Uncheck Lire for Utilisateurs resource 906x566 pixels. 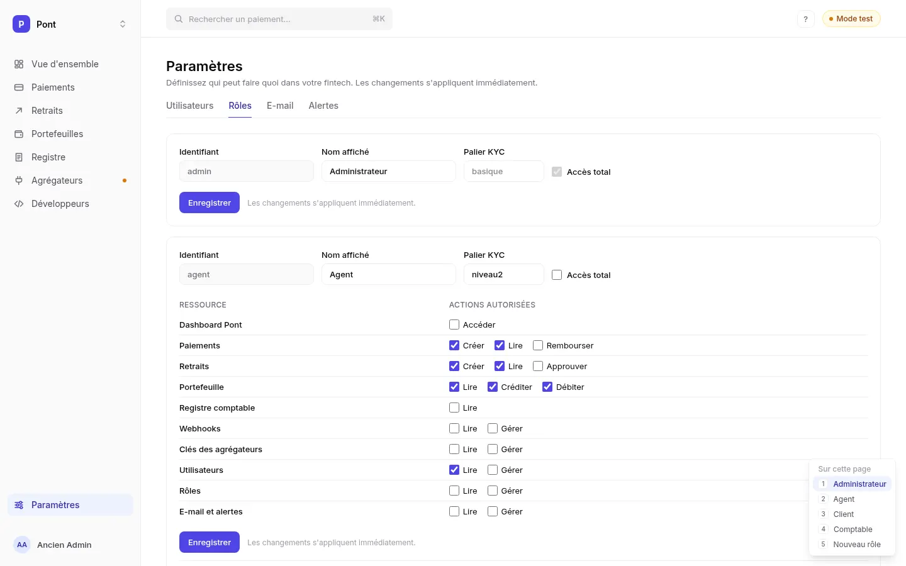pos(454,470)
